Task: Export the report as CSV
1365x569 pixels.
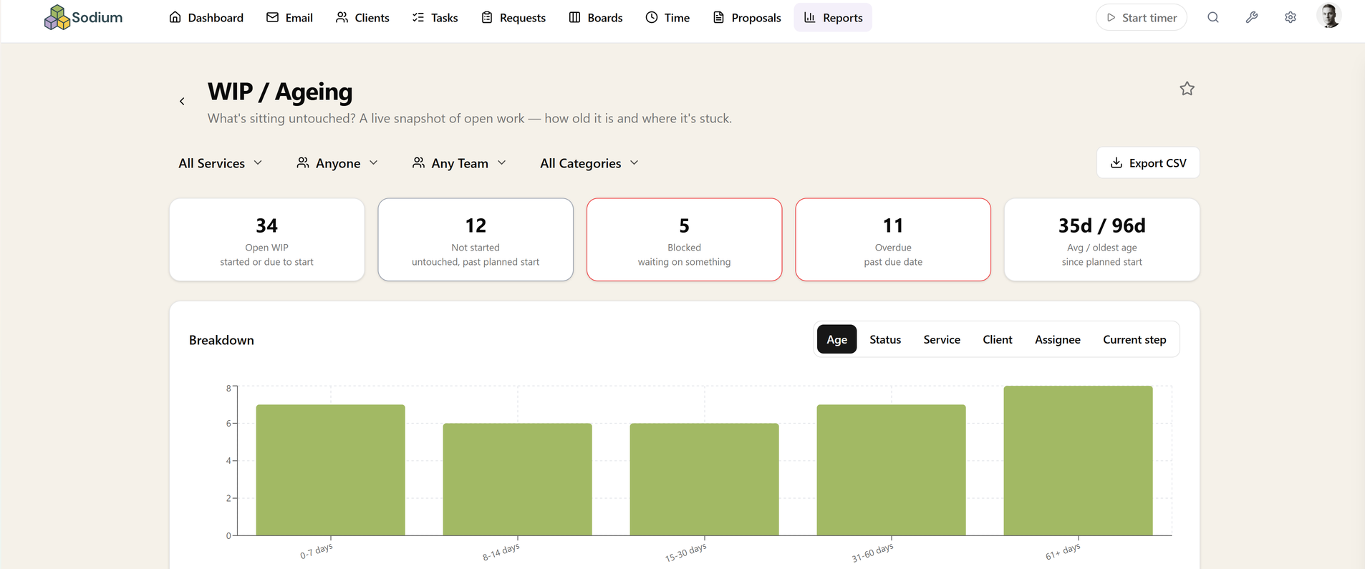Action: 1148,162
